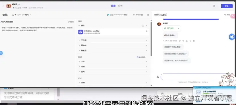The height and width of the screenshot is (105, 236).
Task: Click the skills panel vertical scrollbar
Action: click(x=151, y=39)
